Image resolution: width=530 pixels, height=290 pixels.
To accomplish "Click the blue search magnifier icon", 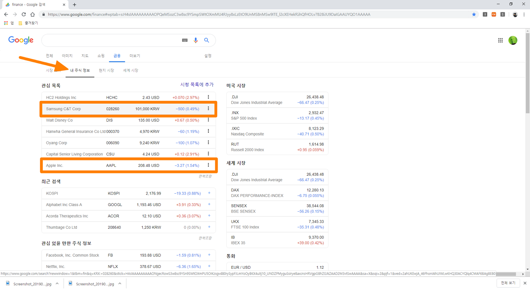I will tap(206, 40).
